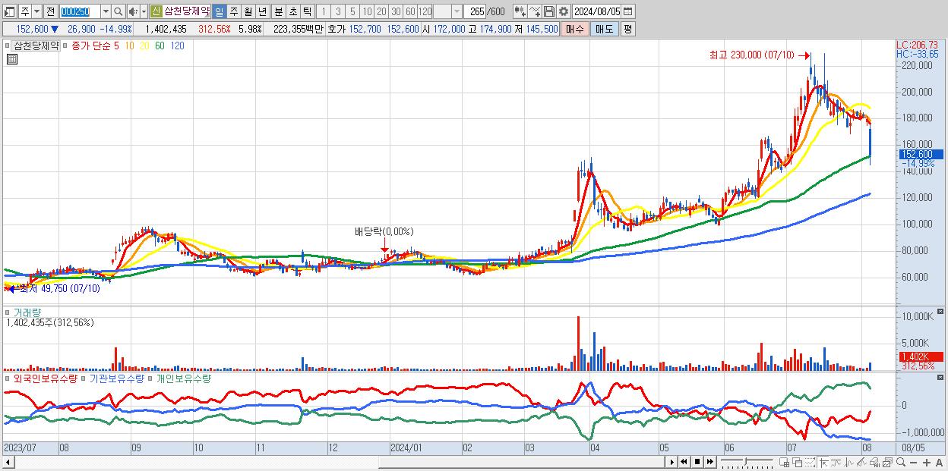Select the 일 daily period toggle
Viewport: 948px width, 471px height.
219,11
